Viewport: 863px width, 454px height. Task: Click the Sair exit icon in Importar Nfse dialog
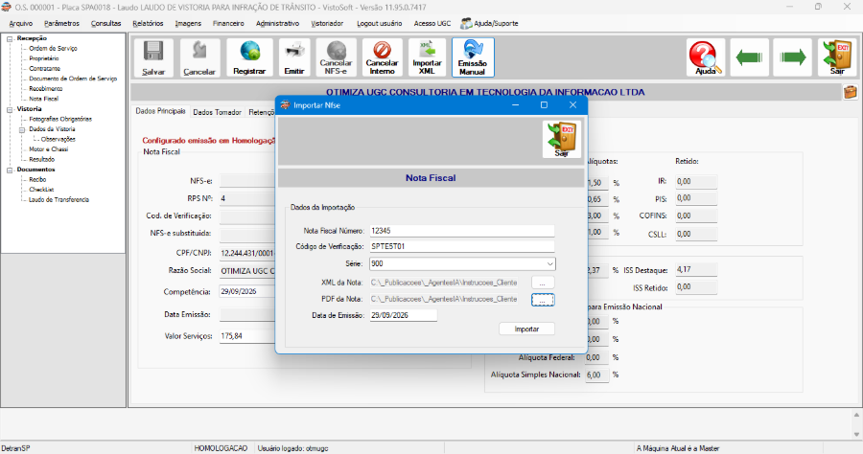[x=561, y=140]
